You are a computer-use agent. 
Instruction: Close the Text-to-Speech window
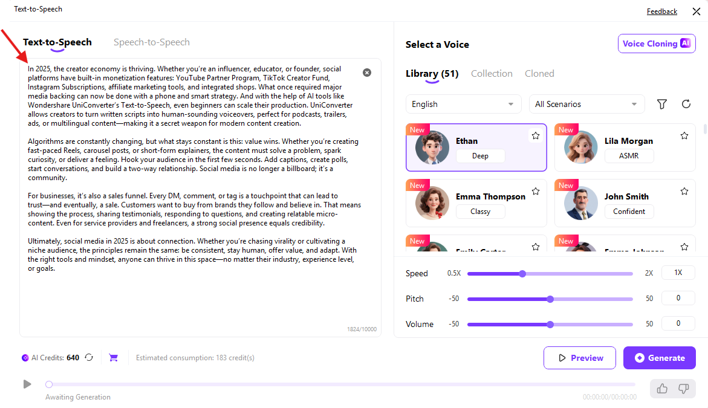(697, 11)
